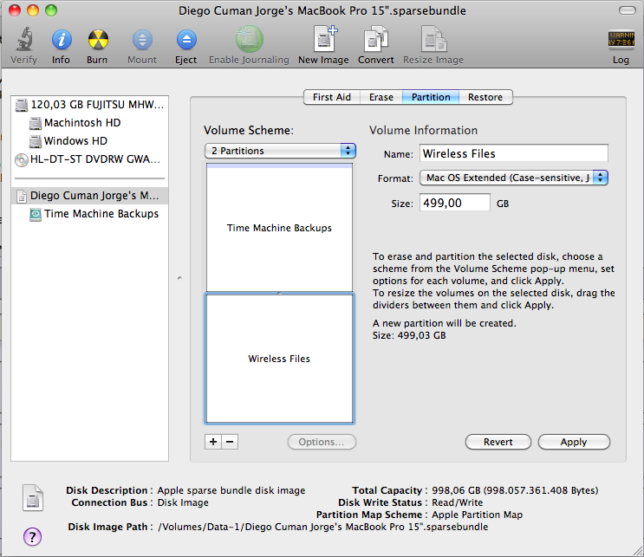Click the 'Apple Partition Map' scheme value

(478, 515)
